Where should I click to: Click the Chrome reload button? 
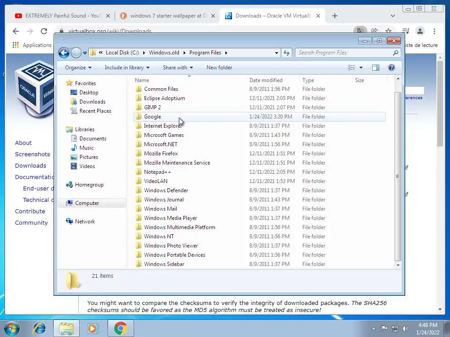[x=44, y=31]
